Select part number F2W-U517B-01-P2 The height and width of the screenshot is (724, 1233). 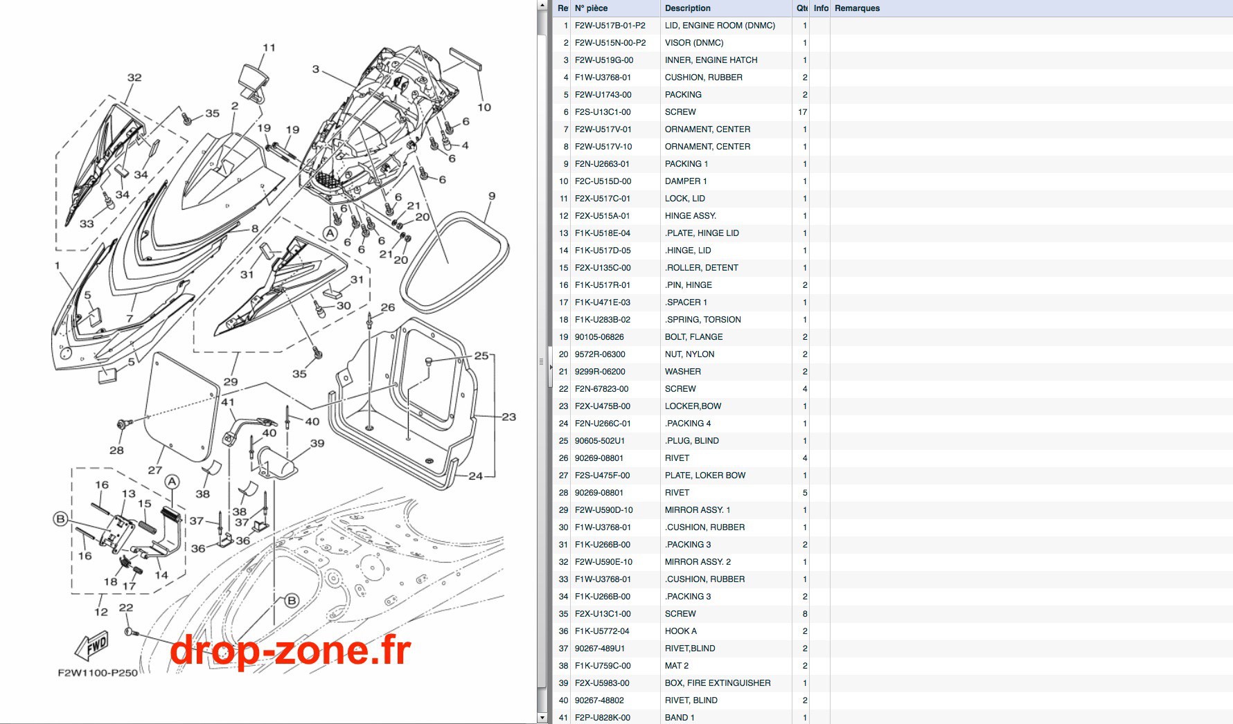610,26
